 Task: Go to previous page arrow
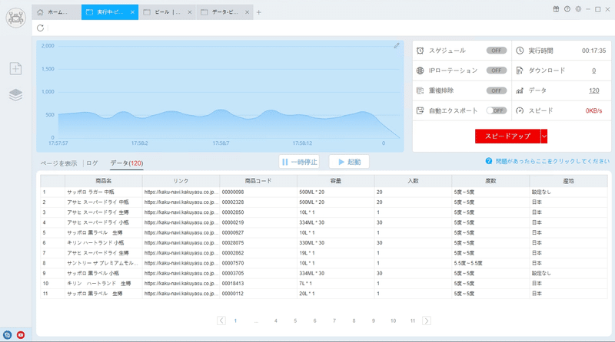[x=221, y=321]
